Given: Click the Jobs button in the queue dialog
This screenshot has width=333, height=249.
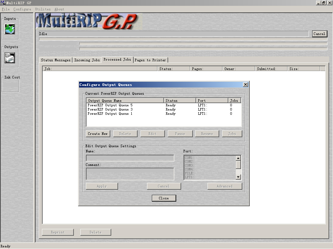Looking at the screenshot, I should coord(232,134).
